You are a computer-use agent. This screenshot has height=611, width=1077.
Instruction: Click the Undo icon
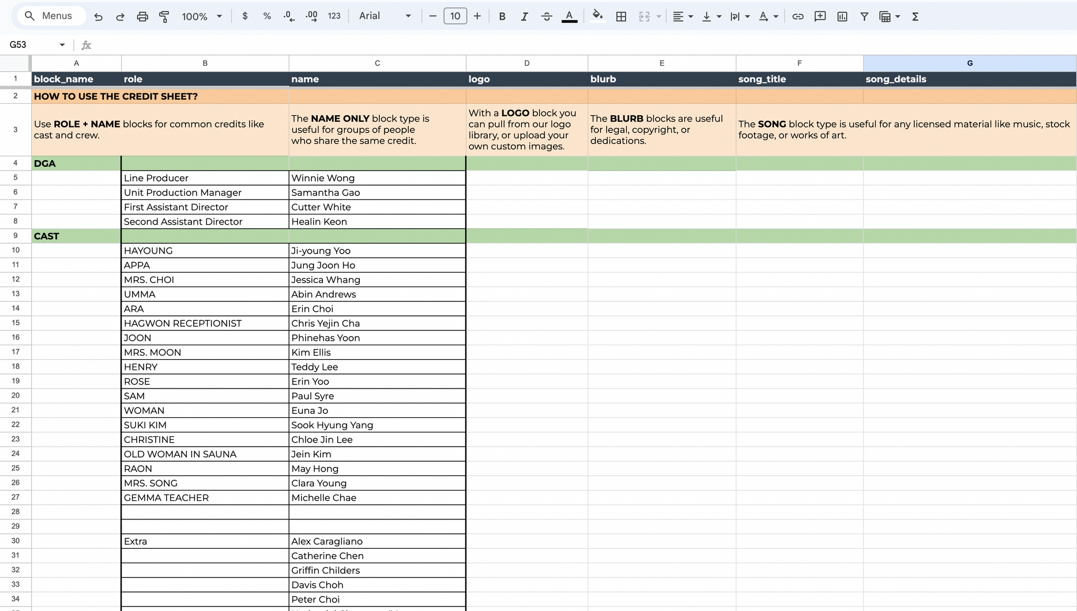pos(99,17)
